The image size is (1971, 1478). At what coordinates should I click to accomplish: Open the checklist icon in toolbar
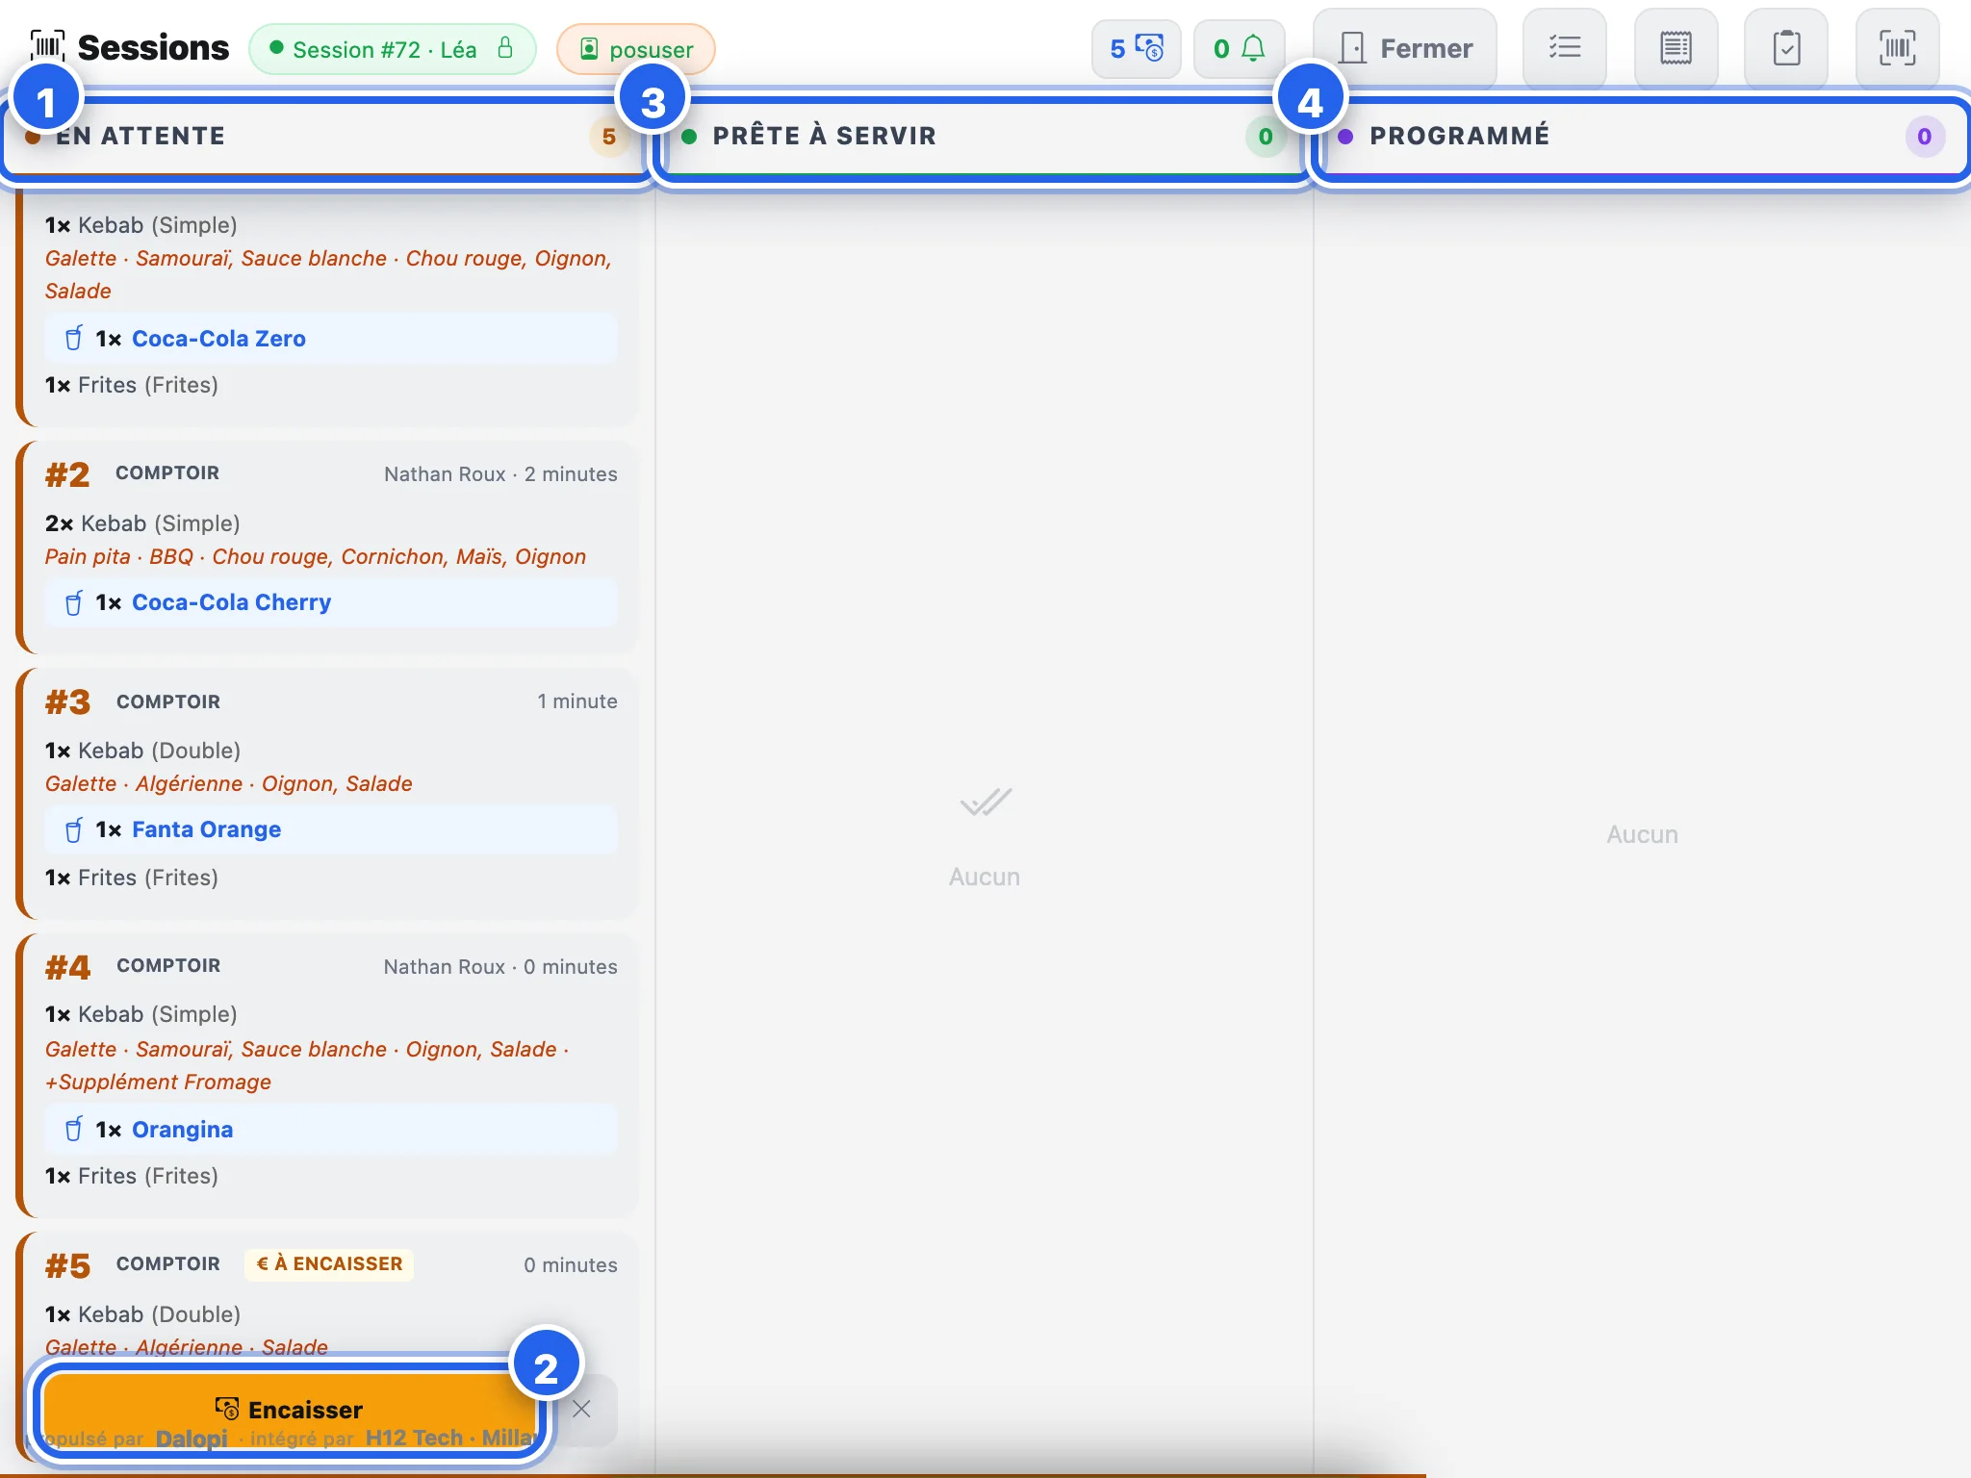pos(1565,48)
